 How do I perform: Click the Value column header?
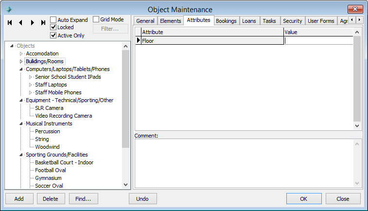[318, 32]
